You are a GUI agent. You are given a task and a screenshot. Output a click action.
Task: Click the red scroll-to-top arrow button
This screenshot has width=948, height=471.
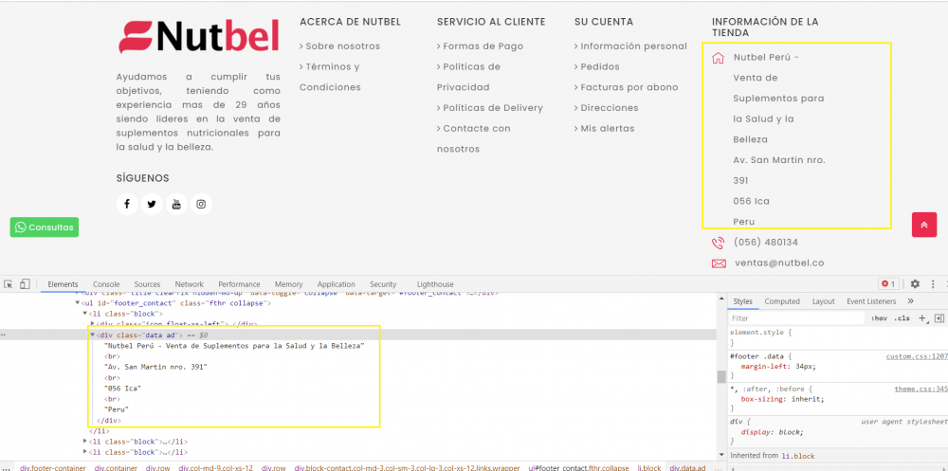pyautogui.click(x=923, y=225)
